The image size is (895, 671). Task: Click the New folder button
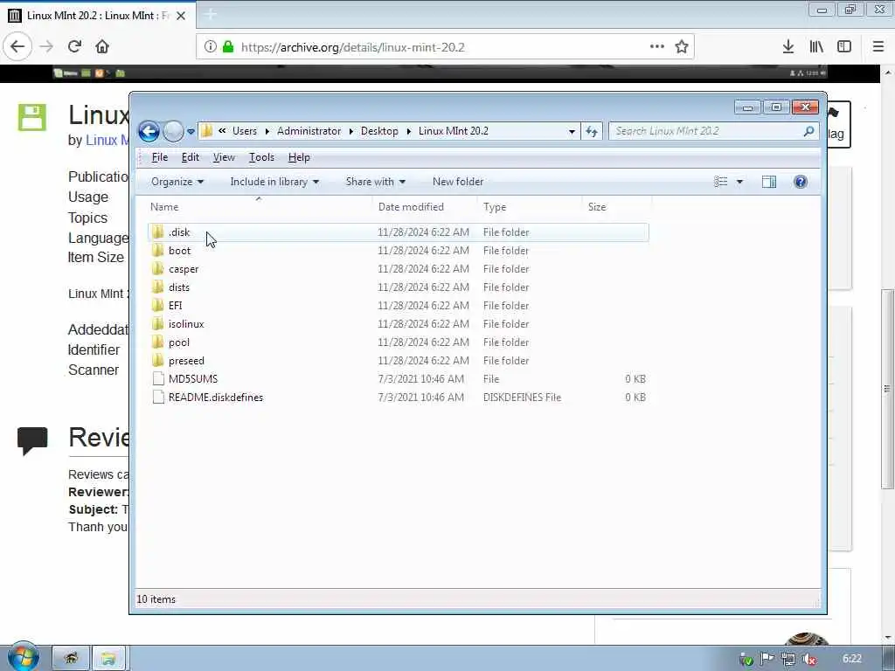click(x=458, y=182)
